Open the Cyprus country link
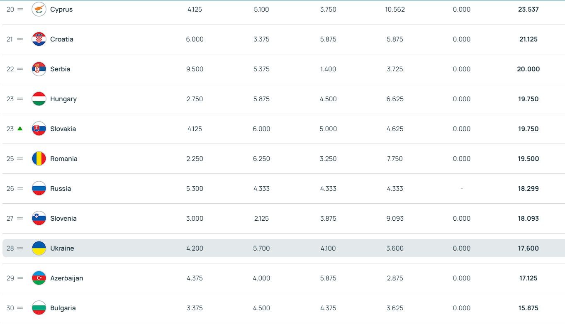Image resolution: width=565 pixels, height=324 pixels. 61,9
